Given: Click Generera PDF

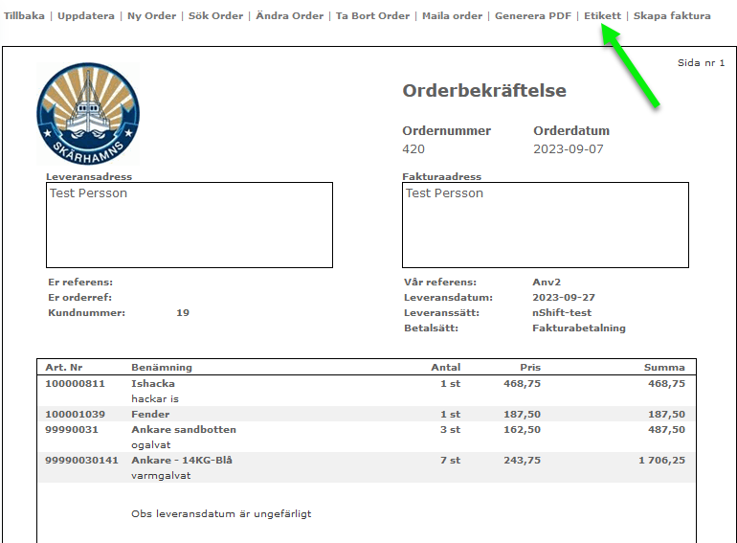Looking at the screenshot, I should pyautogui.click(x=533, y=16).
